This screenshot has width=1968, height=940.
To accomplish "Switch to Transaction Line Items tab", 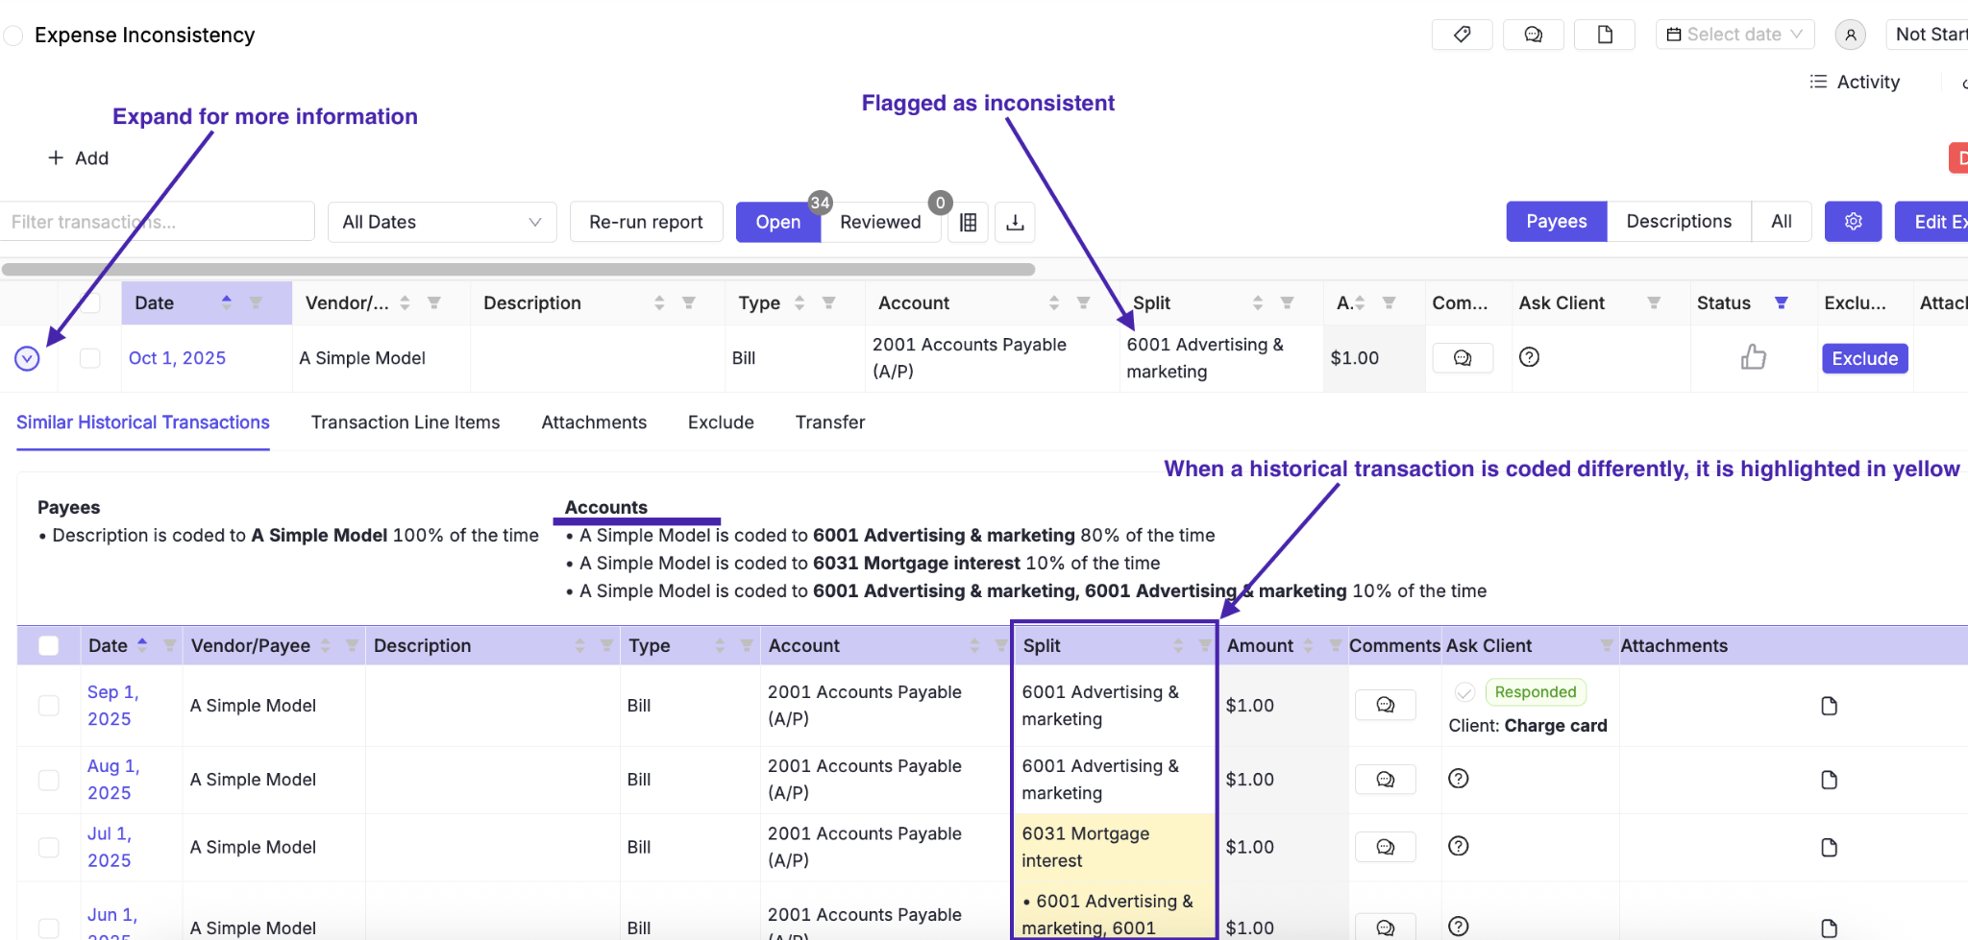I will (x=406, y=422).
